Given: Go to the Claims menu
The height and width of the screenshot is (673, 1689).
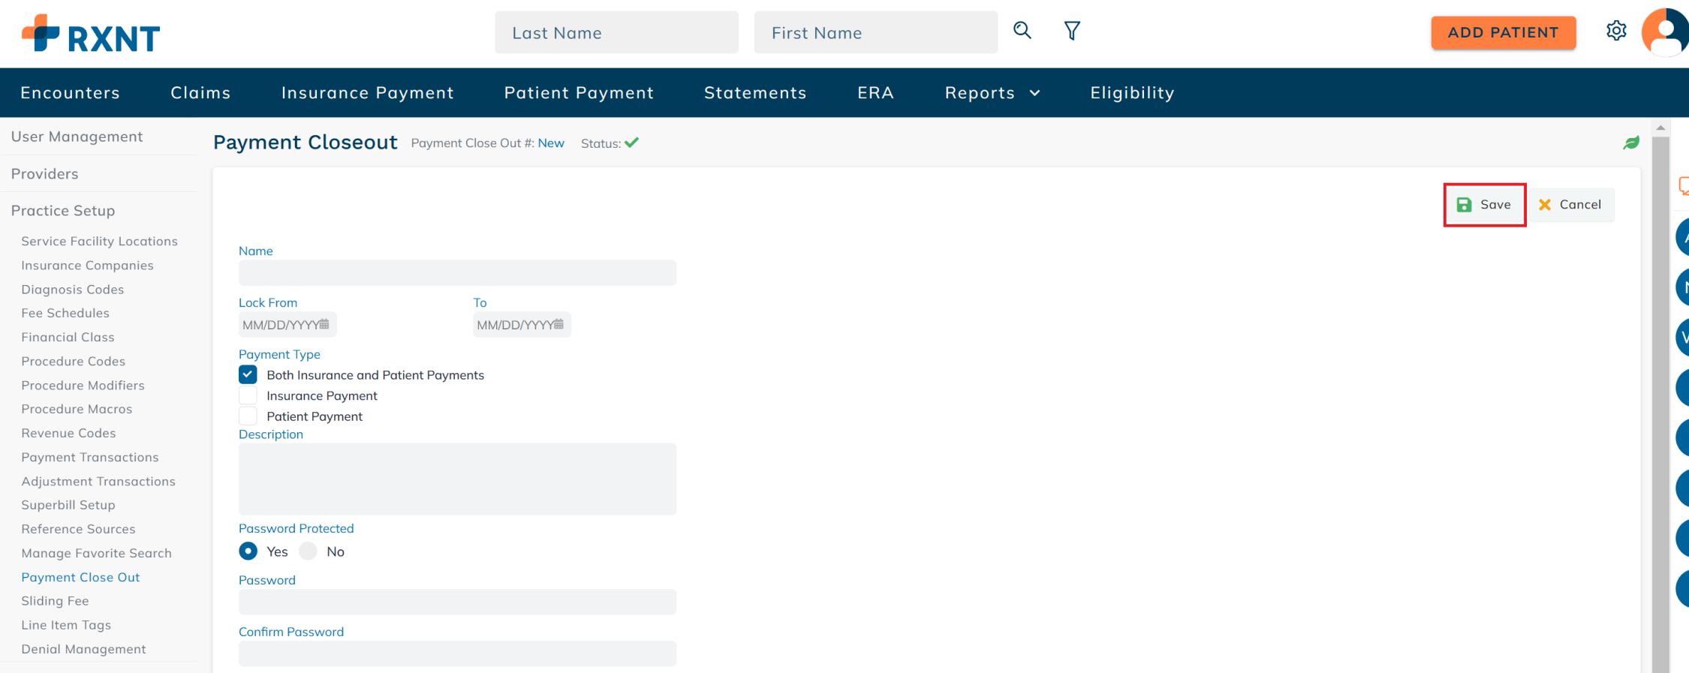Looking at the screenshot, I should coord(200,92).
